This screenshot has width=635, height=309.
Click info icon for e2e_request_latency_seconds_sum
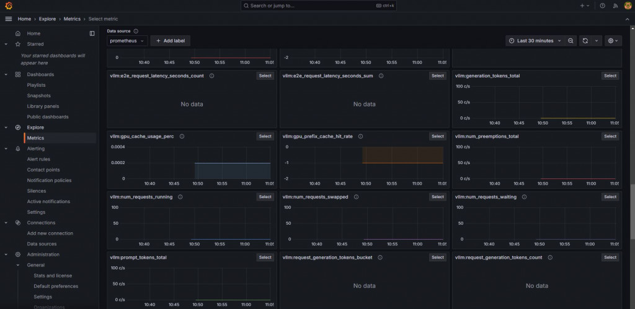(381, 76)
